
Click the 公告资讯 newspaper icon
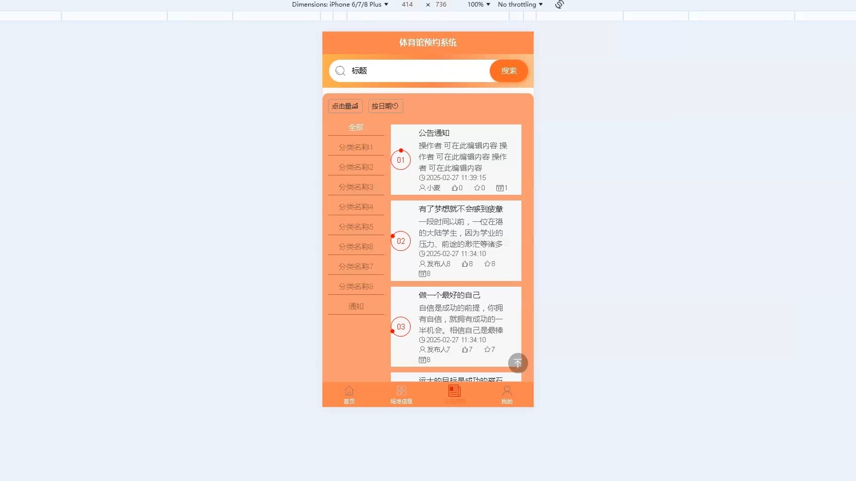(454, 390)
